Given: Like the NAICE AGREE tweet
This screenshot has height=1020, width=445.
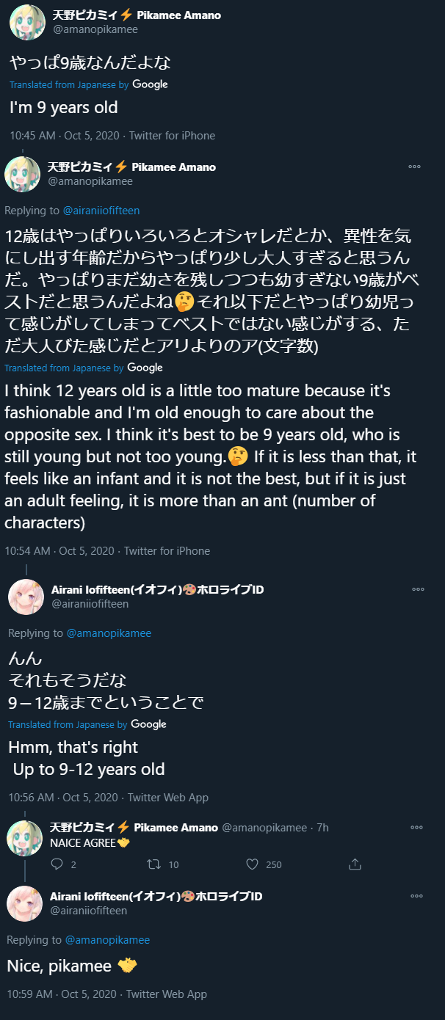Looking at the screenshot, I should [253, 864].
